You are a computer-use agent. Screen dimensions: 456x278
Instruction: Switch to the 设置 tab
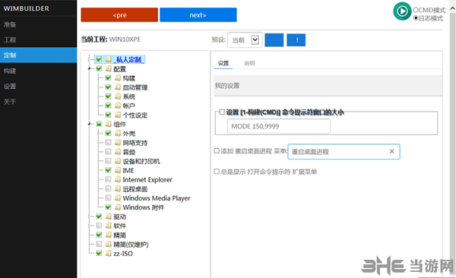tap(223, 63)
